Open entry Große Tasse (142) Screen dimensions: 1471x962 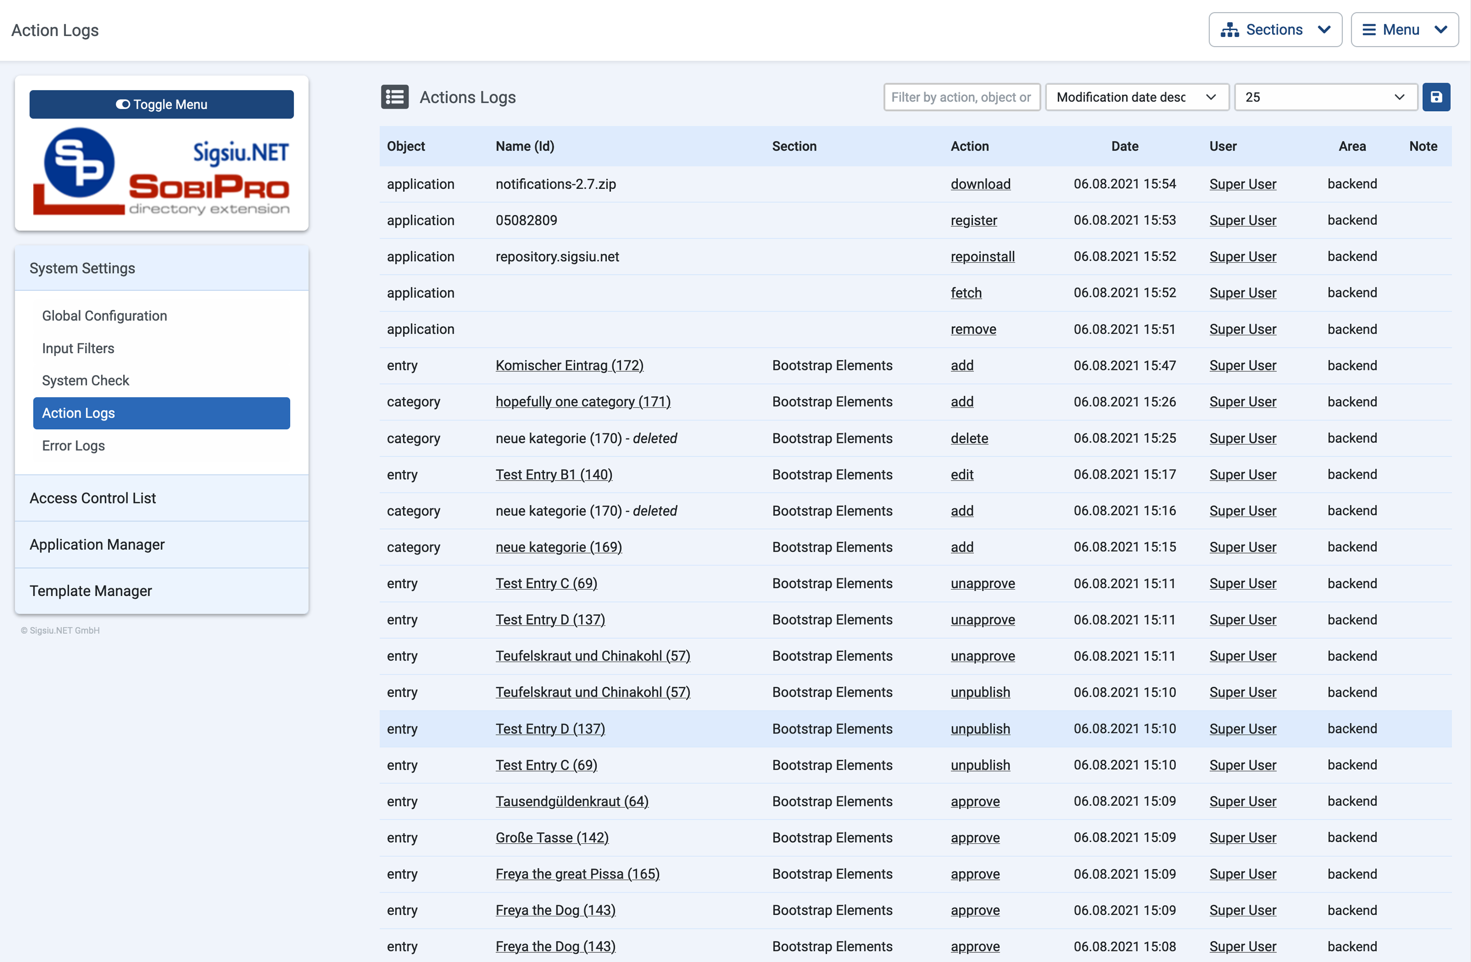pyautogui.click(x=551, y=838)
